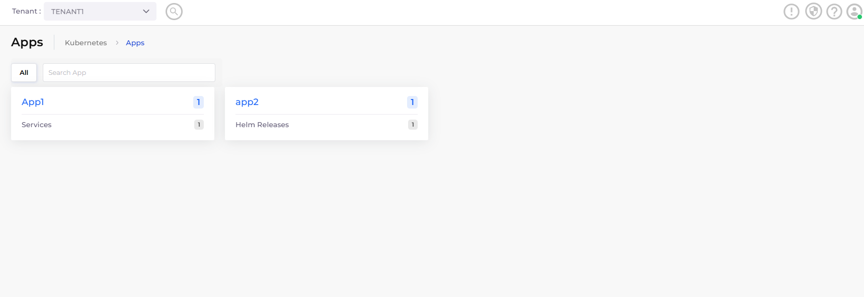Open the security shield icon
The image size is (864, 297).
(x=813, y=12)
